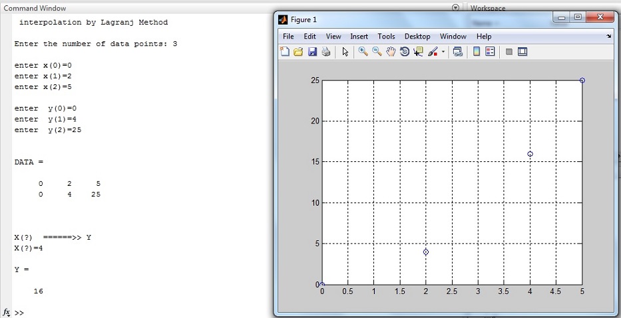The height and width of the screenshot is (318, 621).
Task: Activate the Pan hand tool
Action: 391,52
